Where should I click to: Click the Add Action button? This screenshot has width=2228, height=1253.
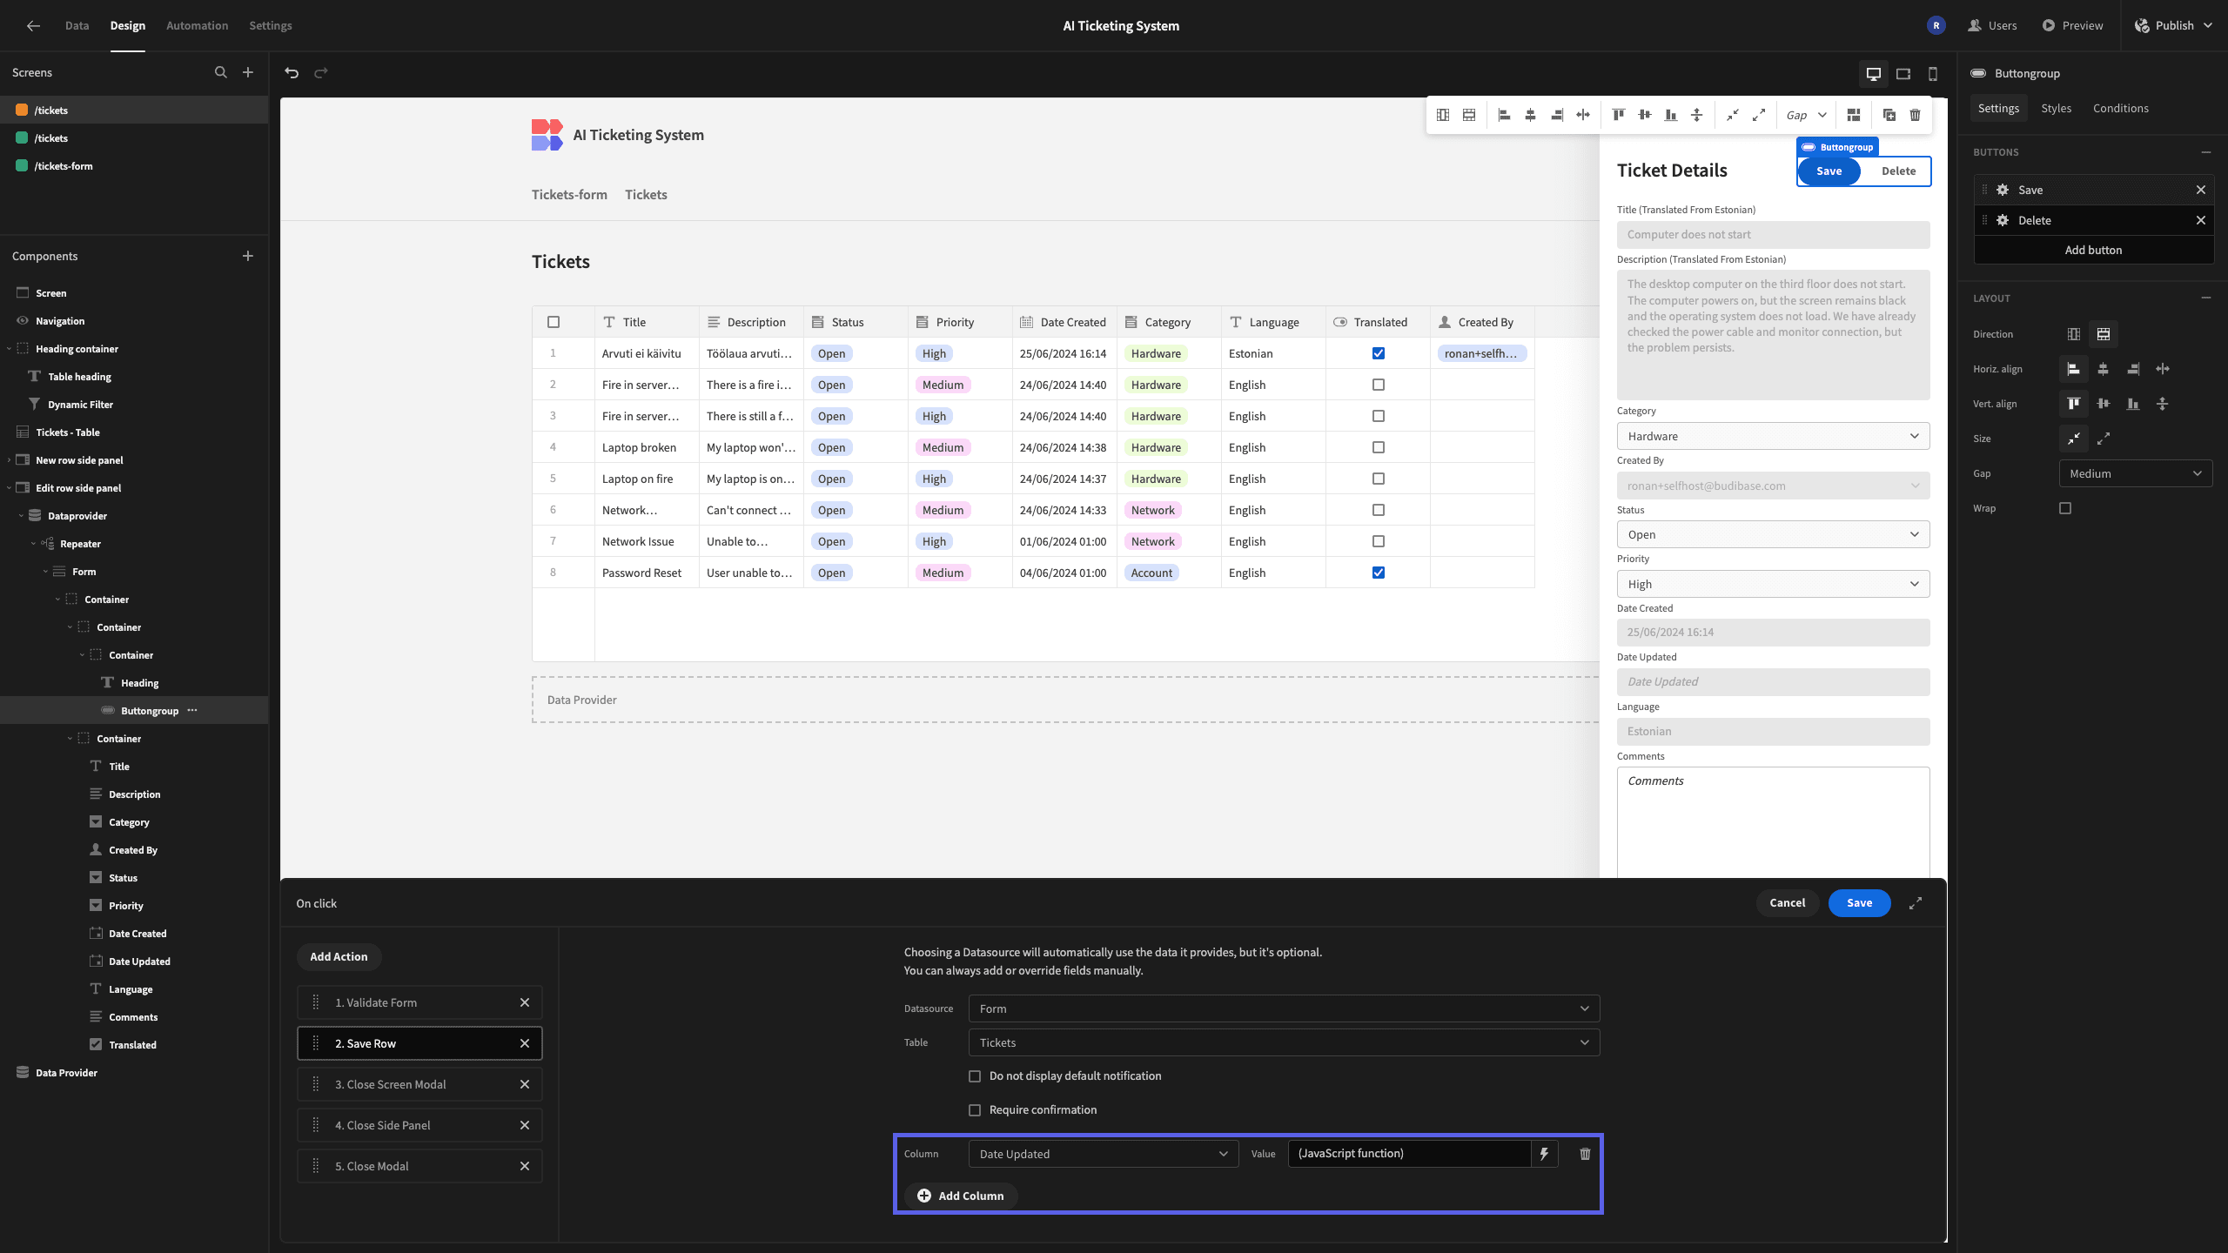click(339, 956)
